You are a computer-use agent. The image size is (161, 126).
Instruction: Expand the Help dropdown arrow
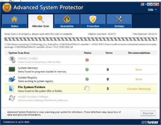[156, 10]
